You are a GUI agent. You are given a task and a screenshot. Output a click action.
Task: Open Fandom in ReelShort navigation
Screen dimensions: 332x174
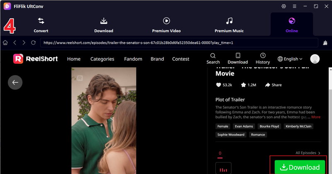click(x=133, y=59)
